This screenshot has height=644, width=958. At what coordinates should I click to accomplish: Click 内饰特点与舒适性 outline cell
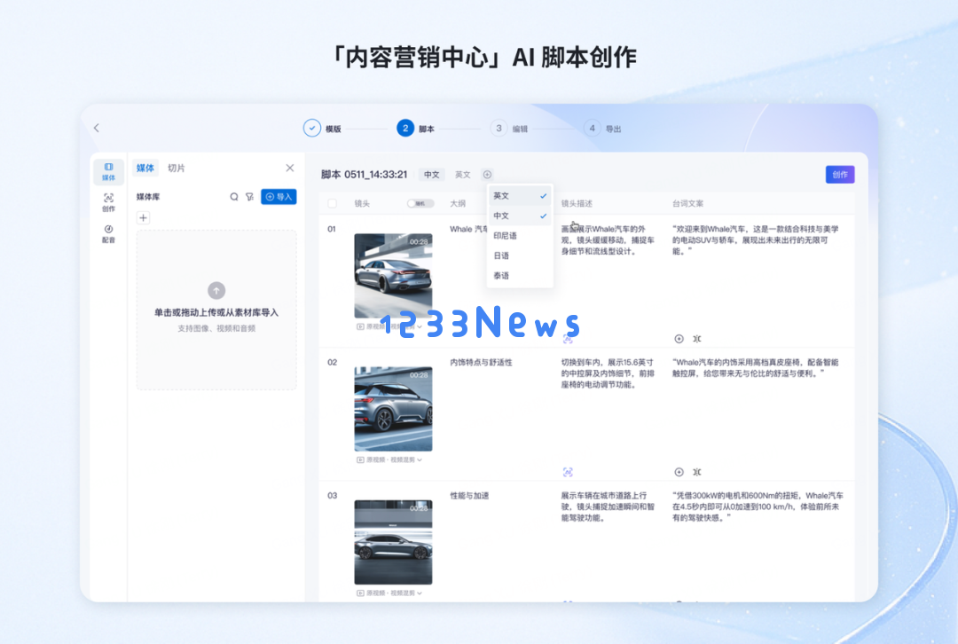point(481,362)
